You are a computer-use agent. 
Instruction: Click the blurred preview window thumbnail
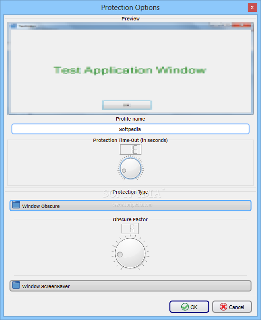(130, 68)
